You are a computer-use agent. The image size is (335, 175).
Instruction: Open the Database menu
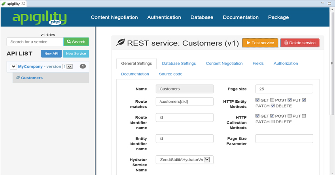click(x=202, y=17)
